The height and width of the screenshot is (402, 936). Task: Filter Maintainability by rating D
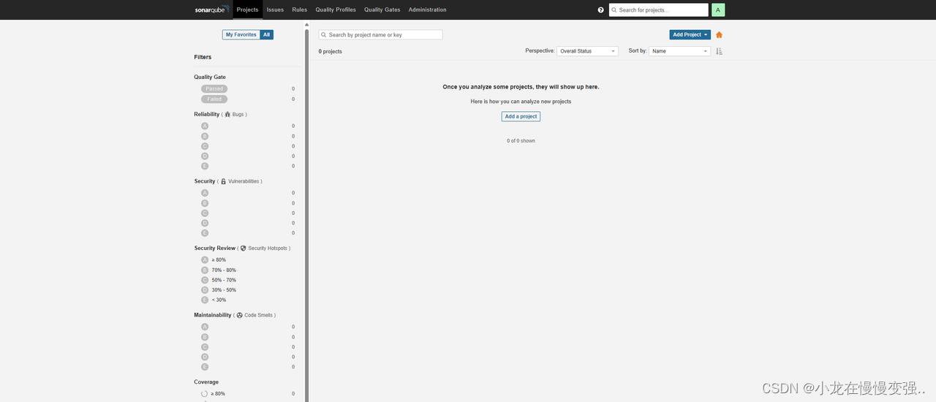(x=205, y=357)
